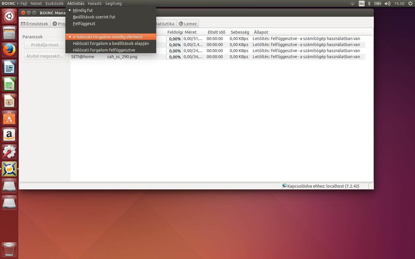Select 'Felfüggeszt' run mode
Viewport: 415px width, 259px height.
coord(111,24)
